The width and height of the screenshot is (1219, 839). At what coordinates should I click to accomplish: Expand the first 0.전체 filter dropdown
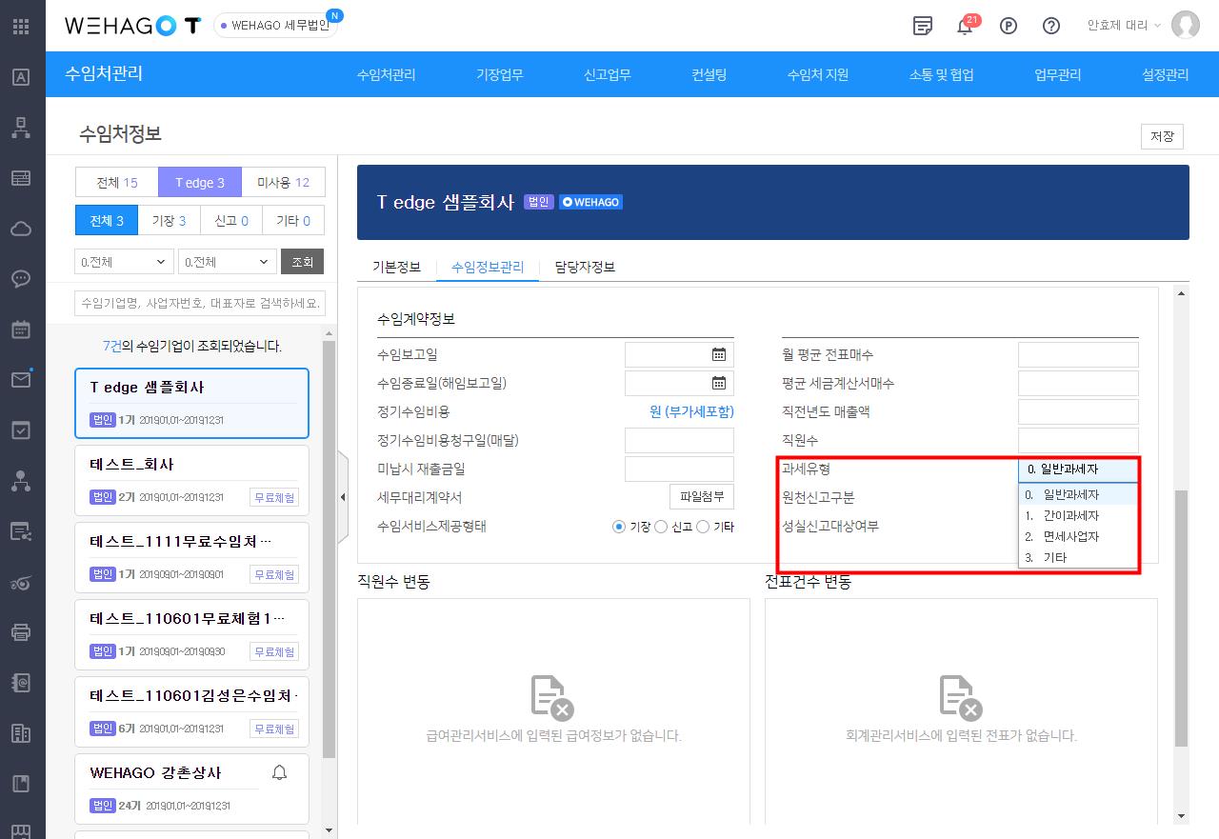(124, 262)
